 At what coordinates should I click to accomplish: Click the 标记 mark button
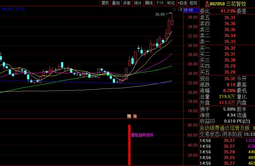(171, 3)
